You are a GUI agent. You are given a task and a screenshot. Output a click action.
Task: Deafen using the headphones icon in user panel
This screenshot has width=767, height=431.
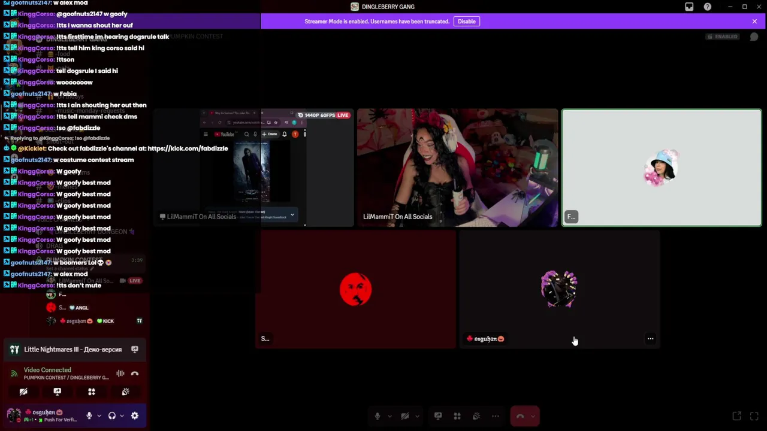[x=112, y=415]
